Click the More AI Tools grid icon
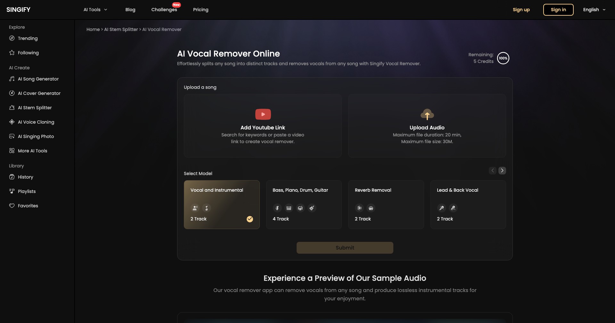 [12, 151]
